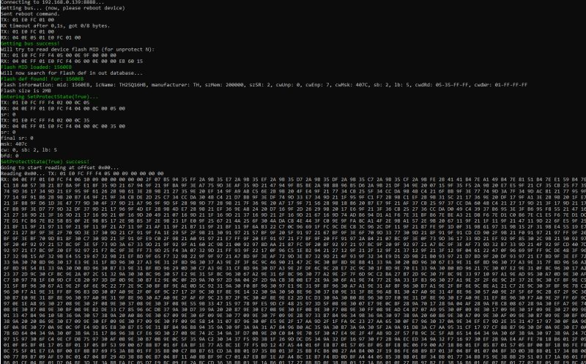Click green 'Flash def found! For: 1560EB'

click(42, 79)
